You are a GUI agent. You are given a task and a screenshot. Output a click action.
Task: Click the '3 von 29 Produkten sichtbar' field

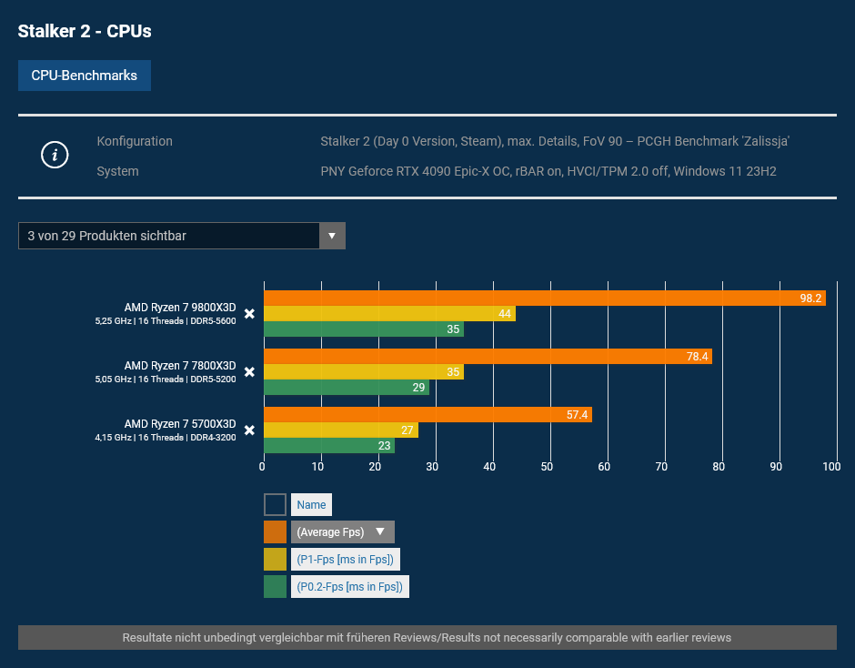pos(182,236)
